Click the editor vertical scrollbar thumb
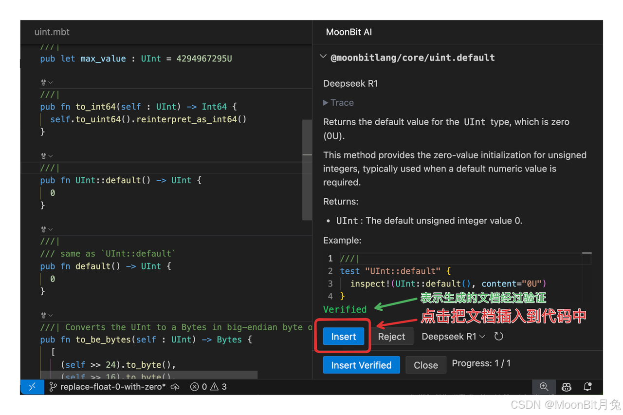The height and width of the screenshot is (415, 623). coord(307,170)
